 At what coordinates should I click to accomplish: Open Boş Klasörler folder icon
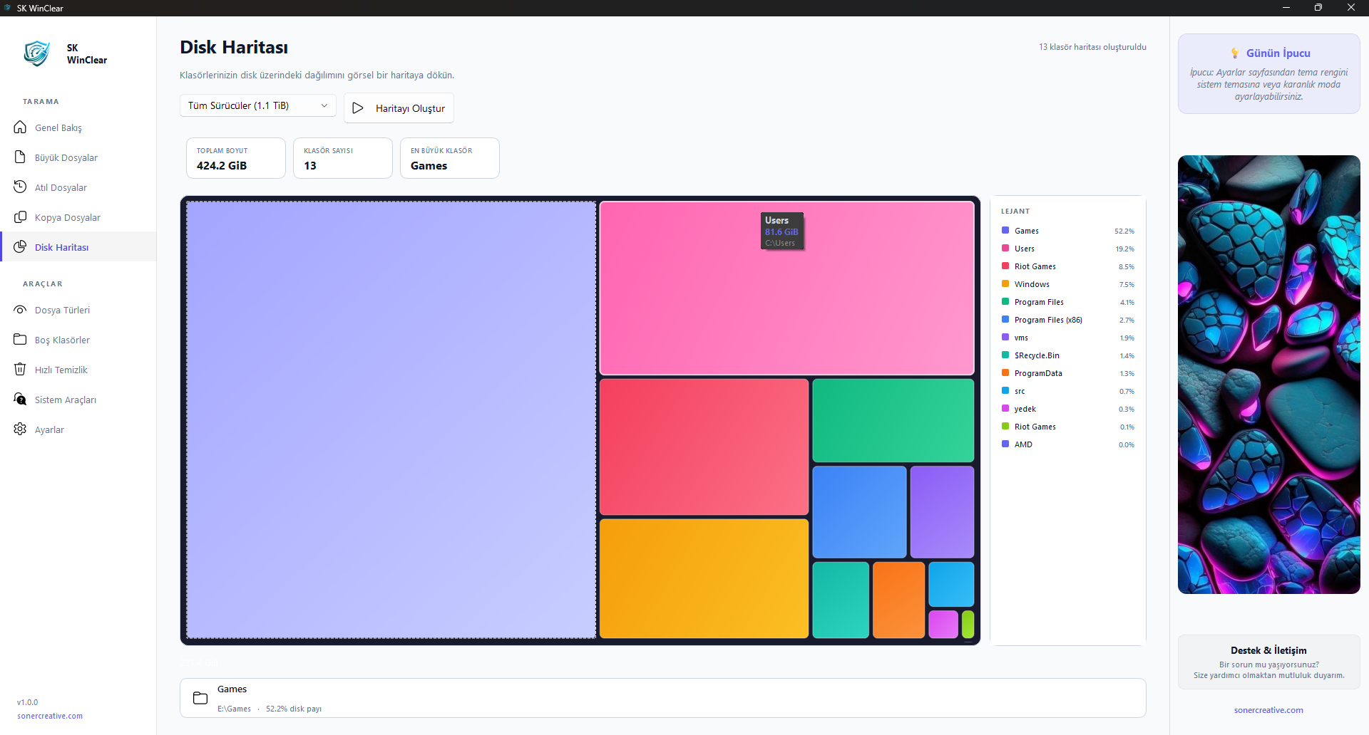20,340
